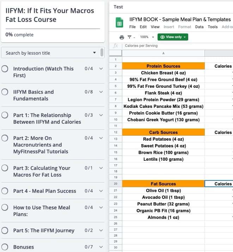Expand Part 4 Meal Plan Success chevron
Viewport: 233px width, 252px height.
pyautogui.click(x=101, y=191)
